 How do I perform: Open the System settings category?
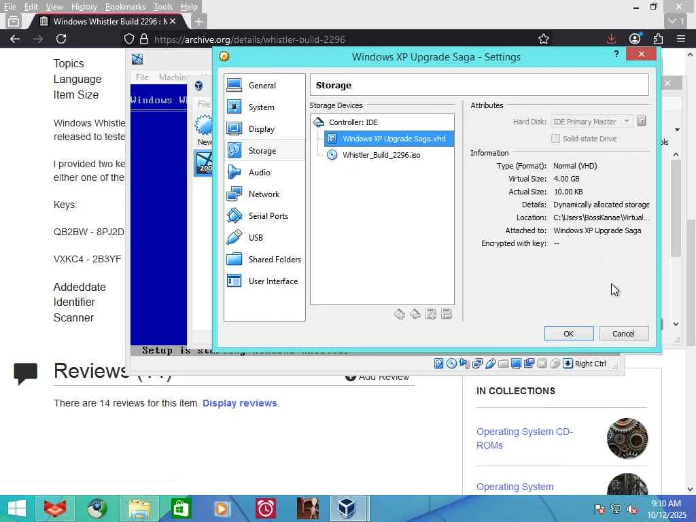click(264, 107)
